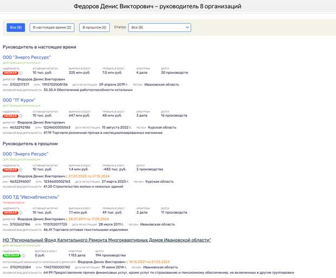Click activity '35.30.4 Обеспечение работоспособности котельных'
The image size is (336, 278).
[x=88, y=90]
